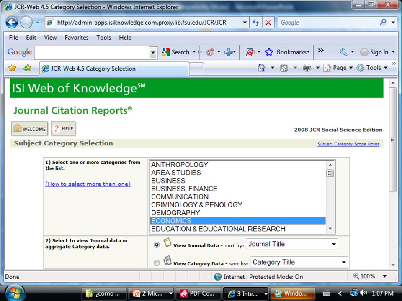Open the Google toolbar search box dropdown
The width and height of the screenshot is (402, 301).
pos(153,53)
